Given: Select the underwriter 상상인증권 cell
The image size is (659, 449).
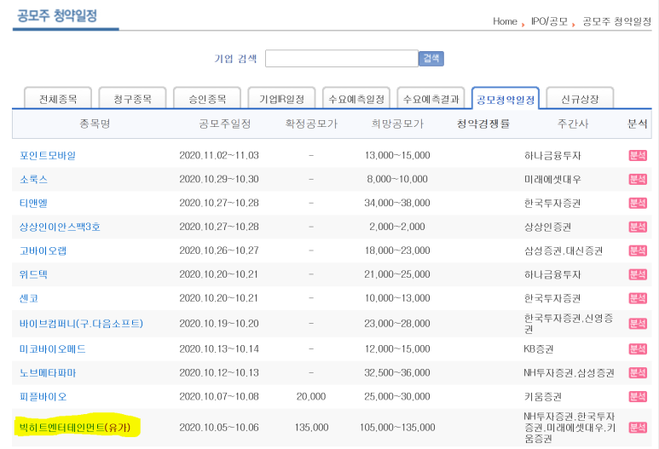Looking at the screenshot, I should click(547, 227).
